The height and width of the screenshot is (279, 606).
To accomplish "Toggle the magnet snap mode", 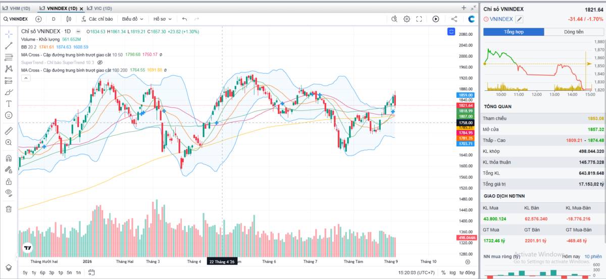I will (9, 158).
